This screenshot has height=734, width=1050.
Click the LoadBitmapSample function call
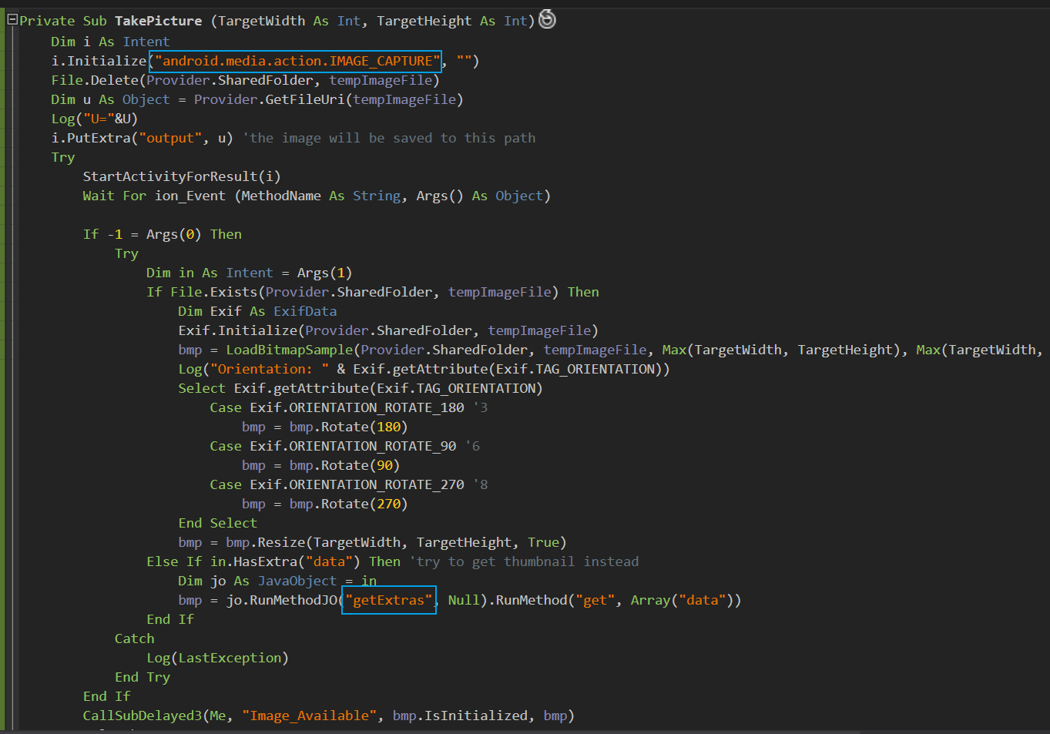click(289, 350)
